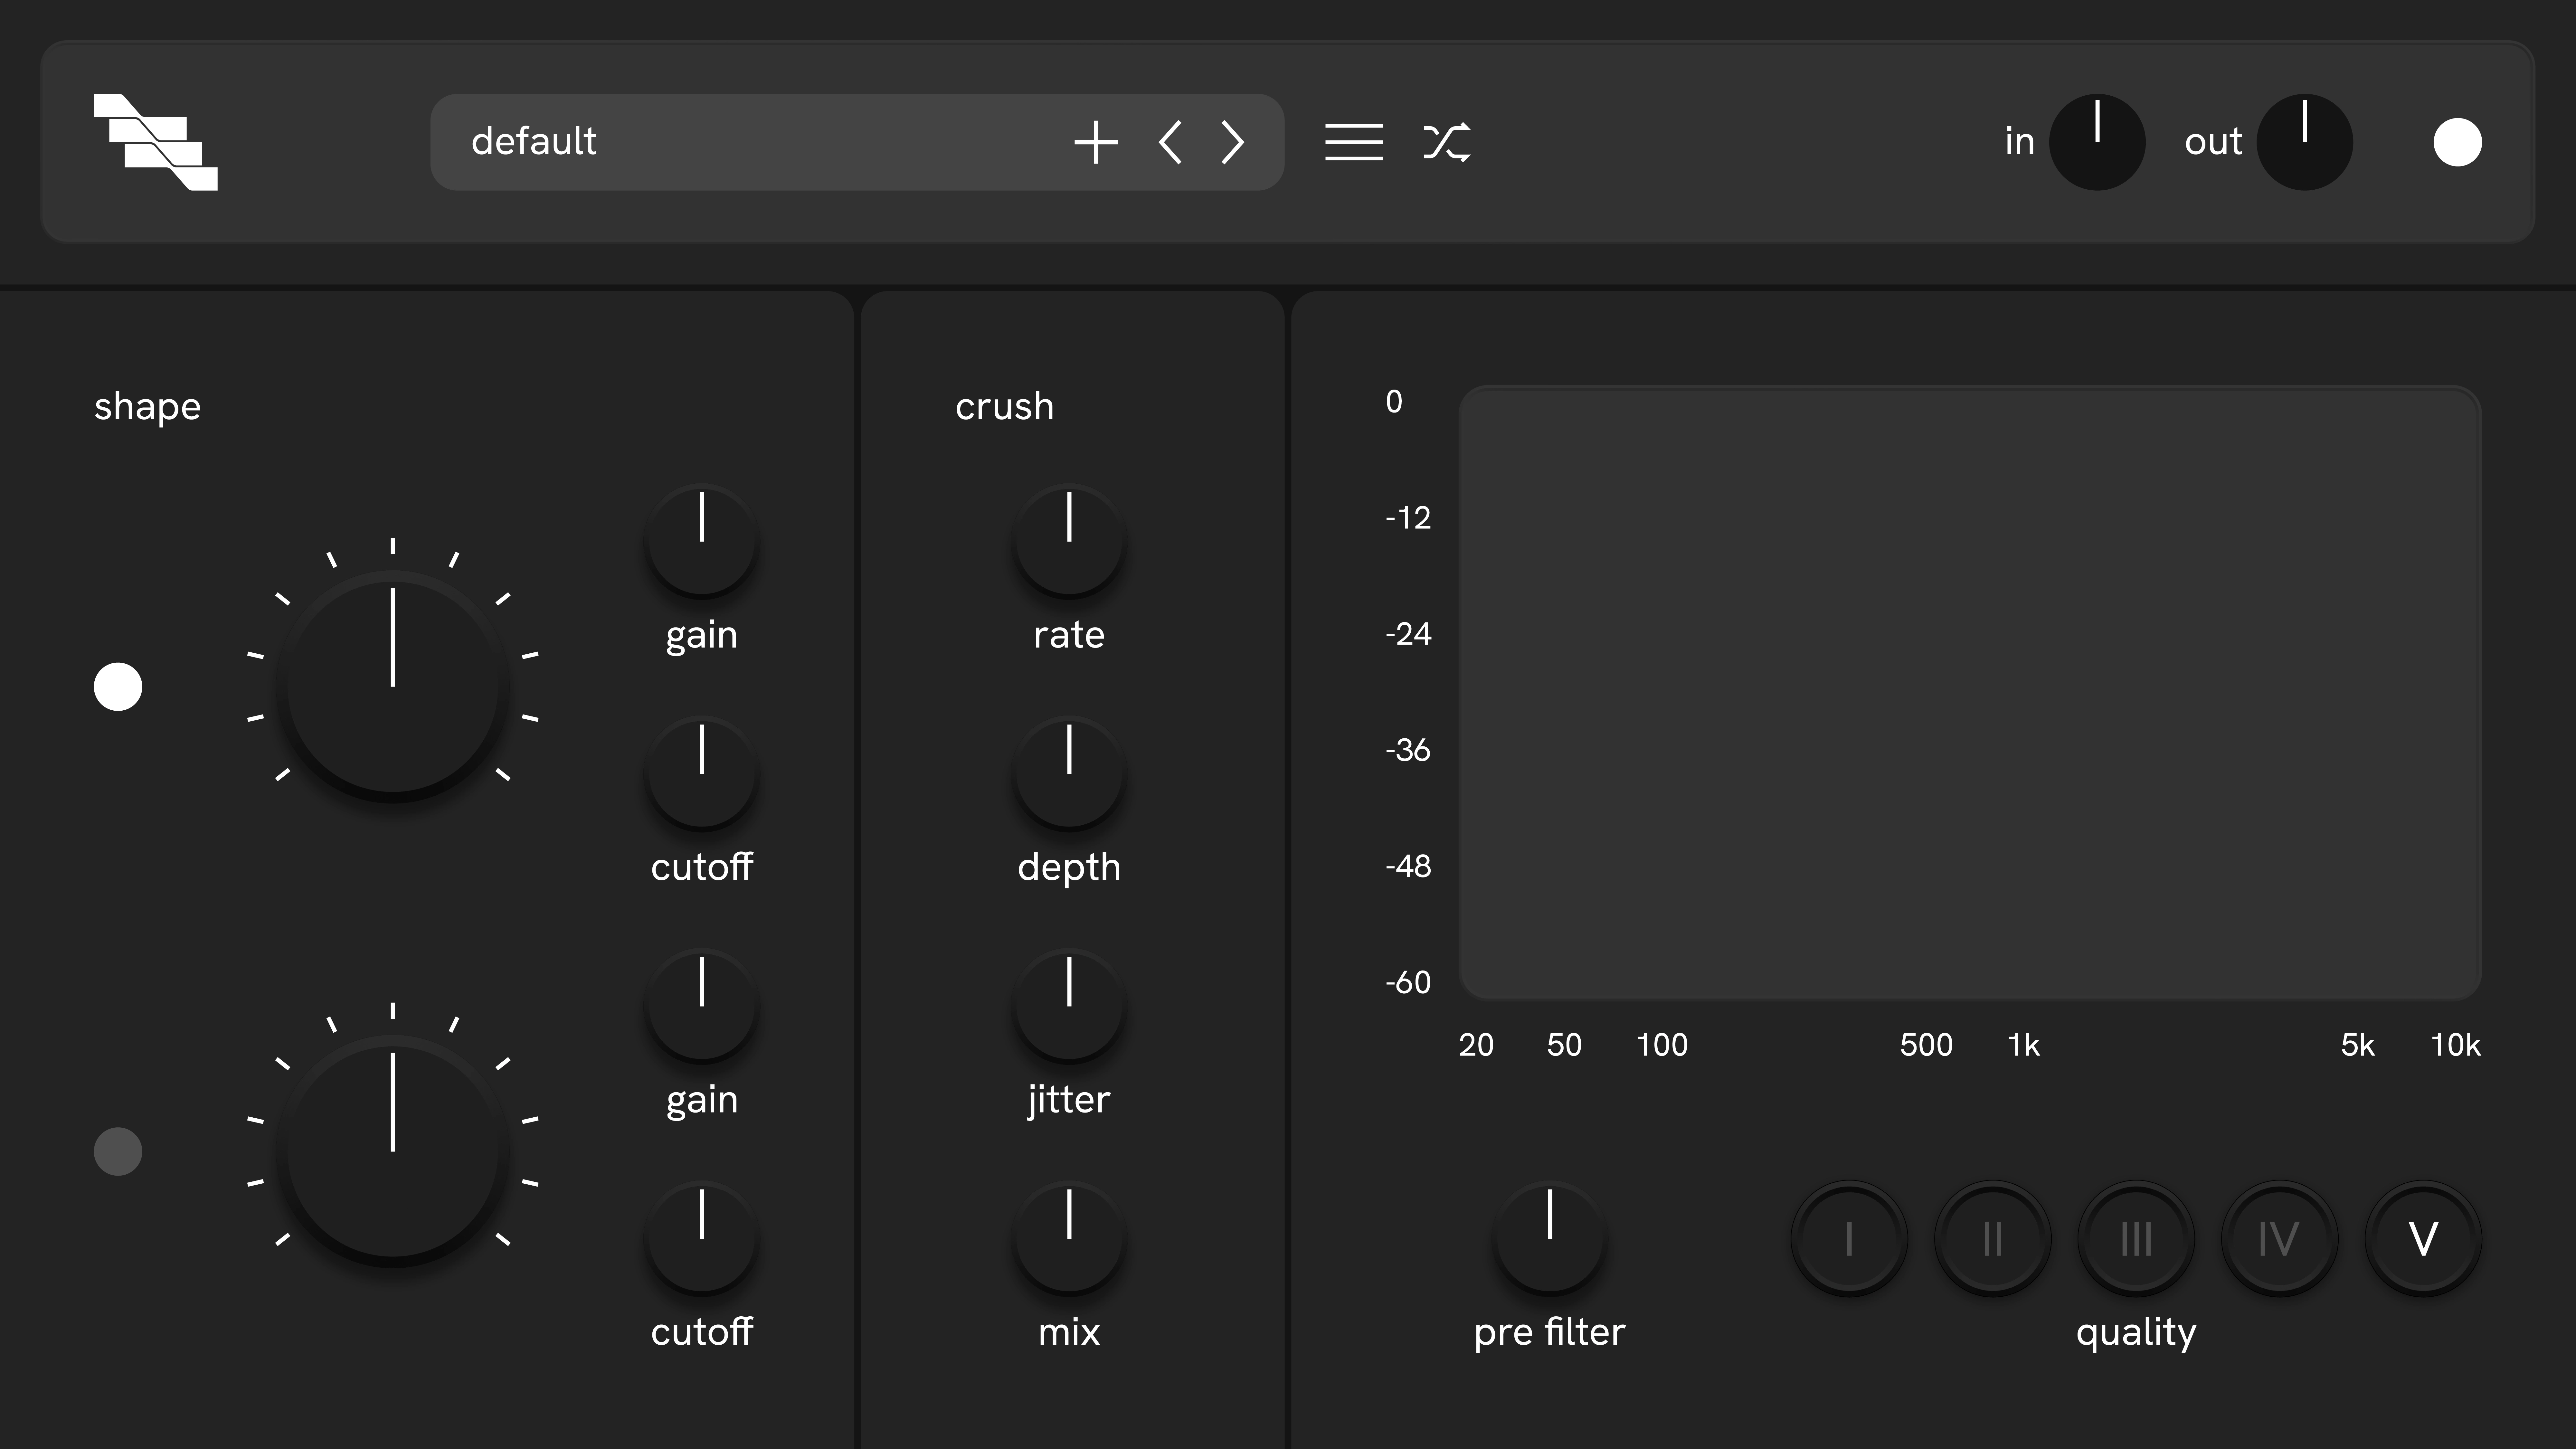Go to the previous preset
Screen dimensions: 2576x1449
pyautogui.click(x=1170, y=142)
